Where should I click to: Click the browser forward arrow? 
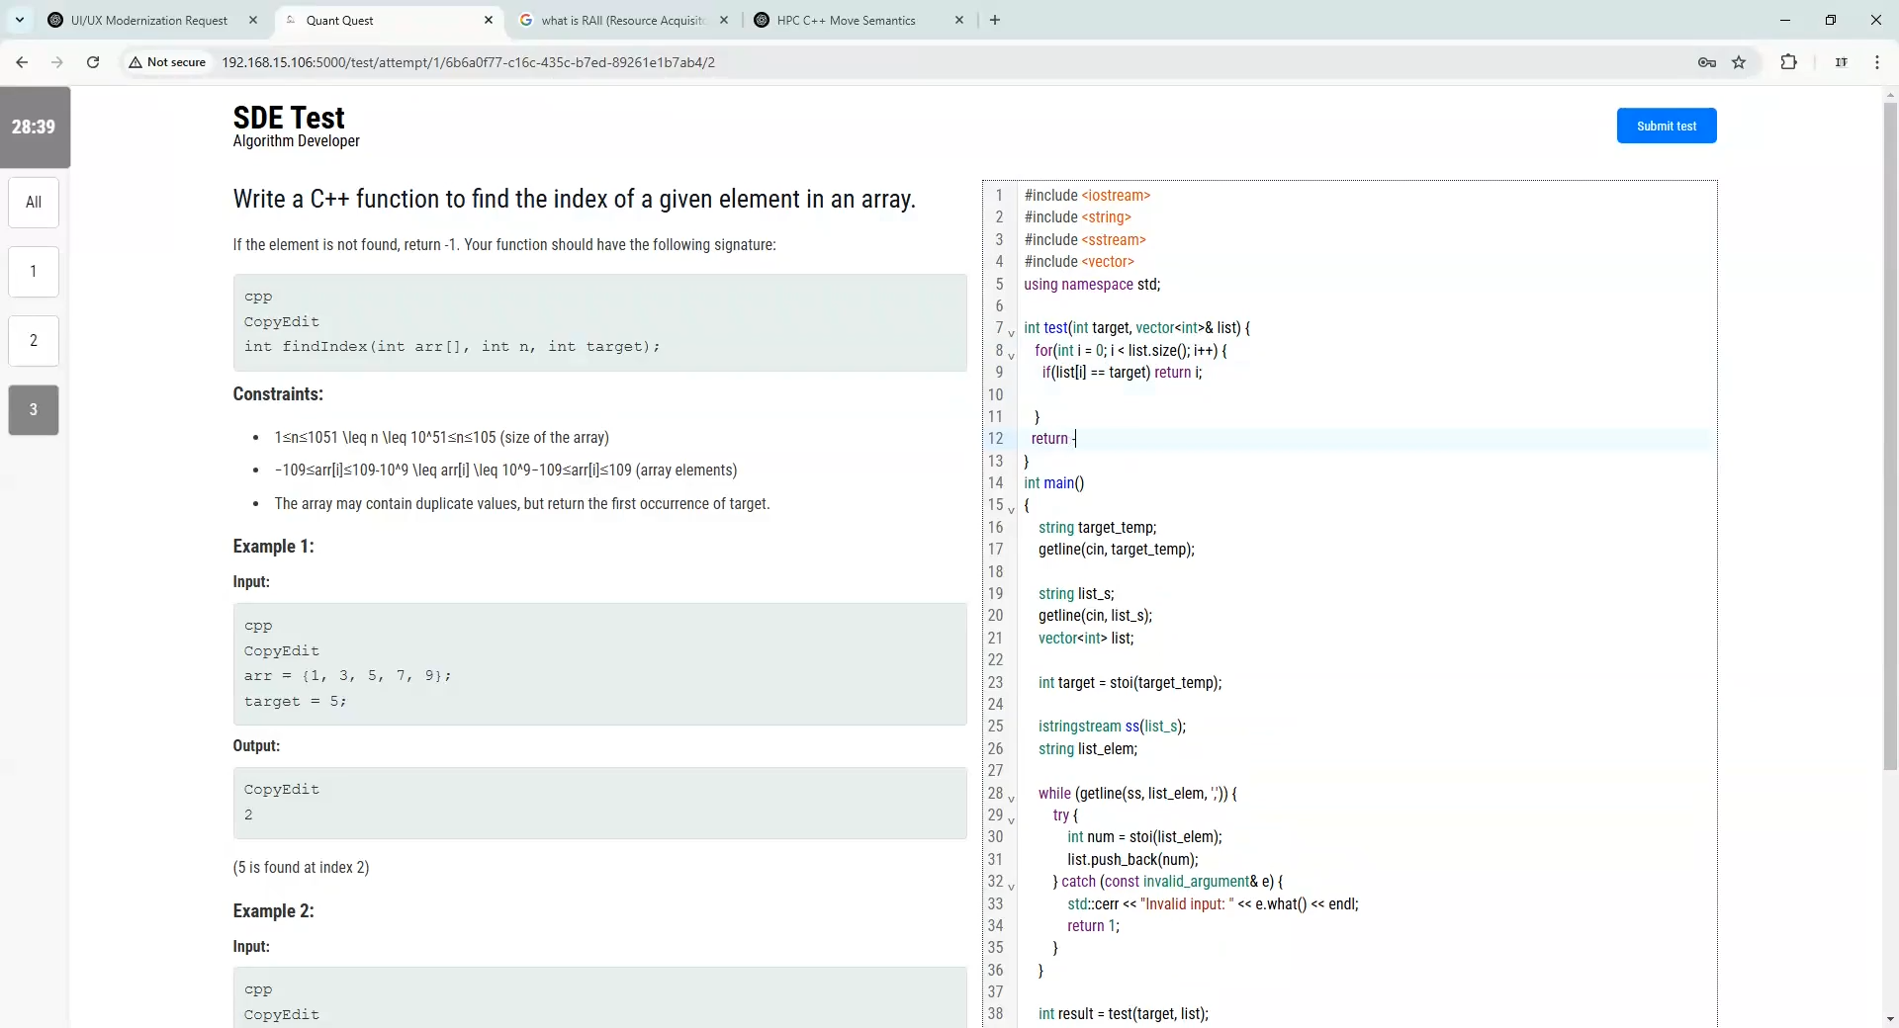[x=57, y=62]
